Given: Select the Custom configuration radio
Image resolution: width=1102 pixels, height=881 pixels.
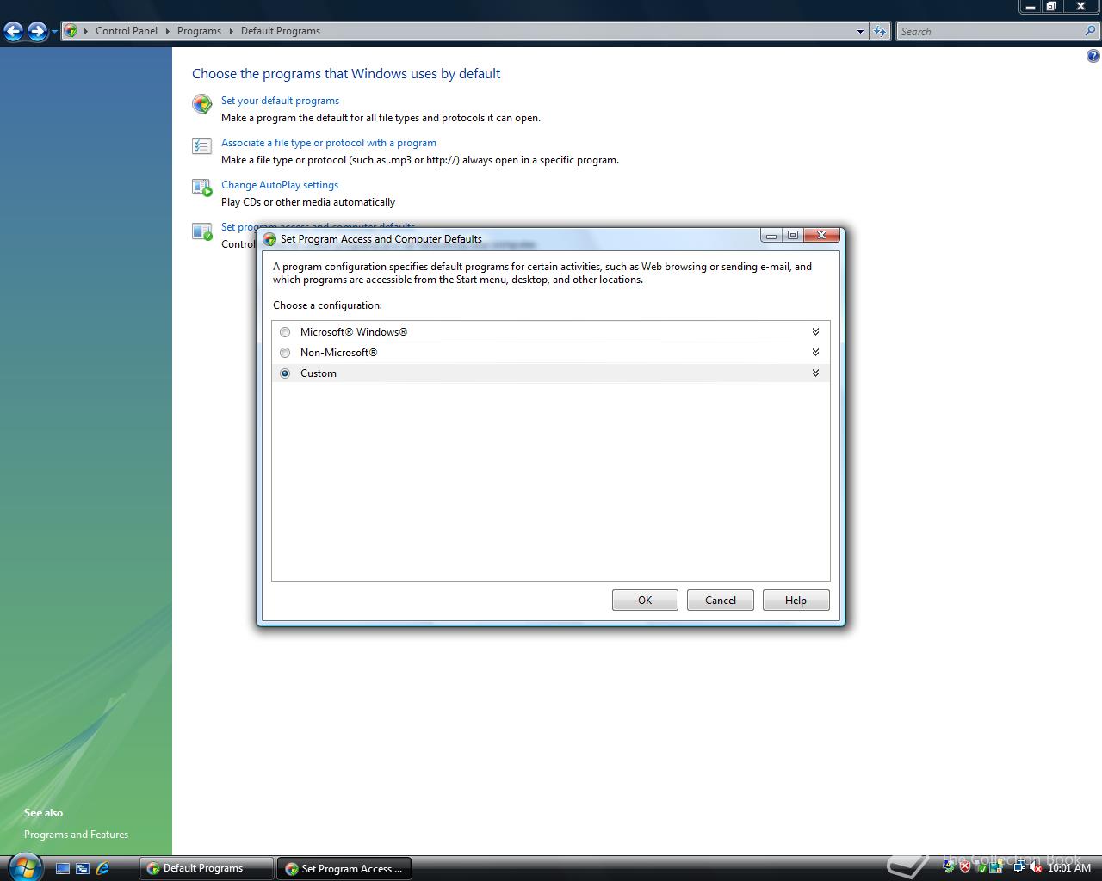Looking at the screenshot, I should [285, 373].
